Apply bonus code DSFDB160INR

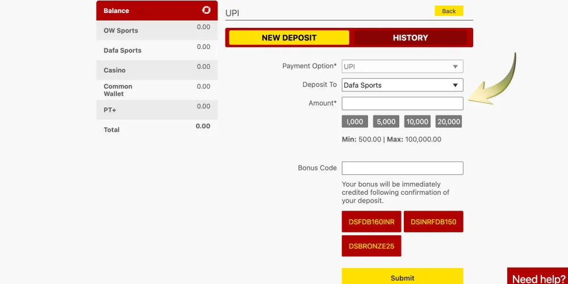[371, 222]
